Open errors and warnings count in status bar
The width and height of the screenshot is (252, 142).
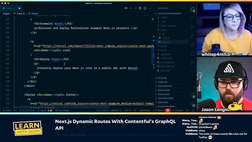pyautogui.click(x=27, y=110)
